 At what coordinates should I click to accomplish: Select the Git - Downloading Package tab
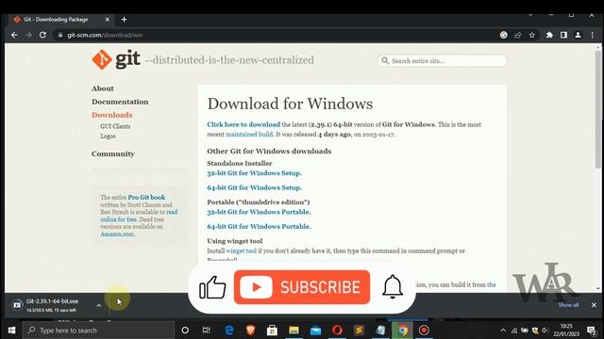(x=60, y=19)
